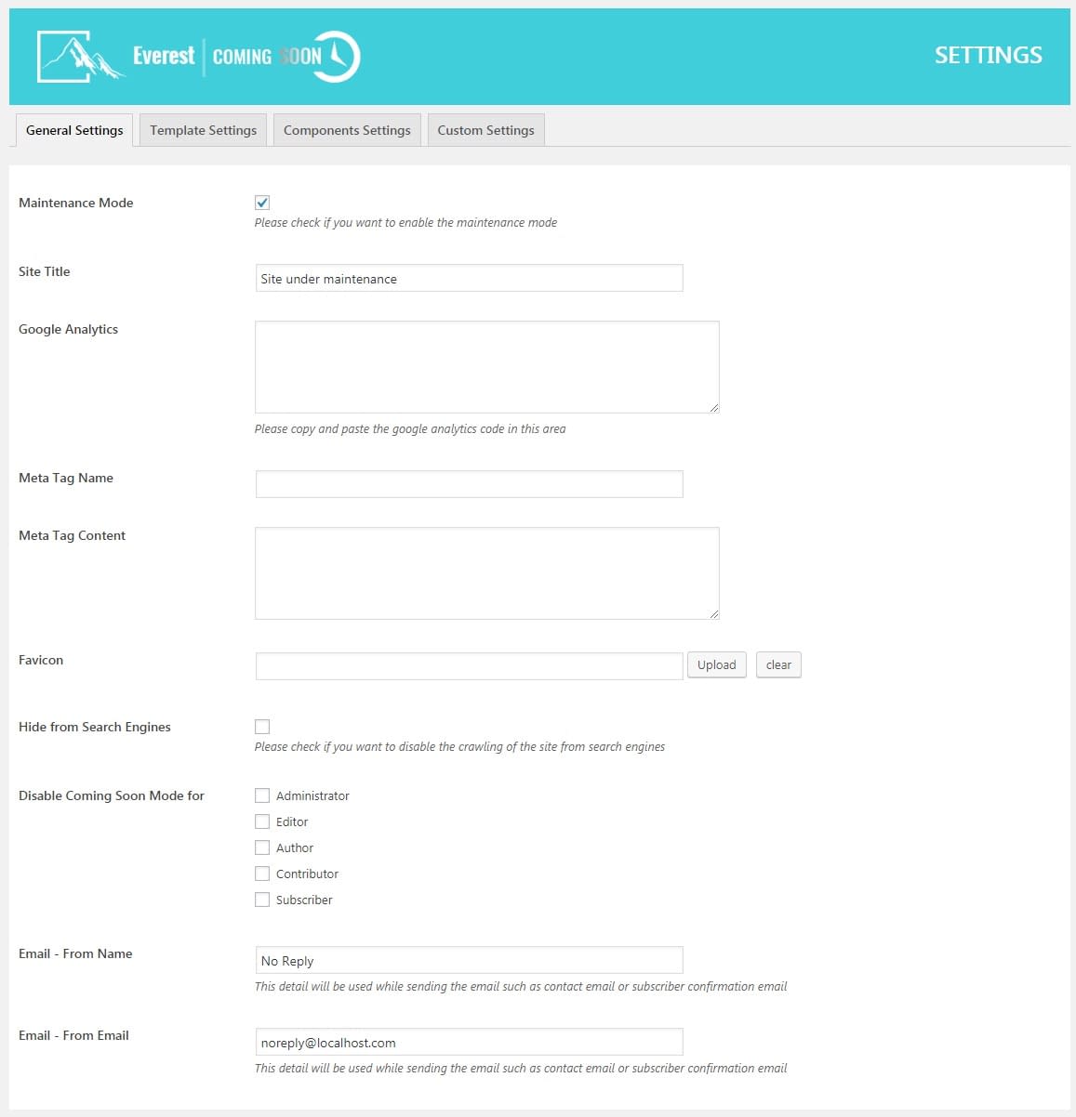Click the Meta Tag Content textarea resize handle

(713, 613)
